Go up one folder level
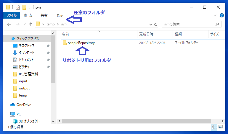Screen dimensions: 228x134 30,24
